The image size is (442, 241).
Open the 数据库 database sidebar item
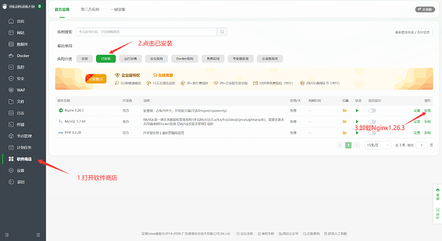point(22,44)
